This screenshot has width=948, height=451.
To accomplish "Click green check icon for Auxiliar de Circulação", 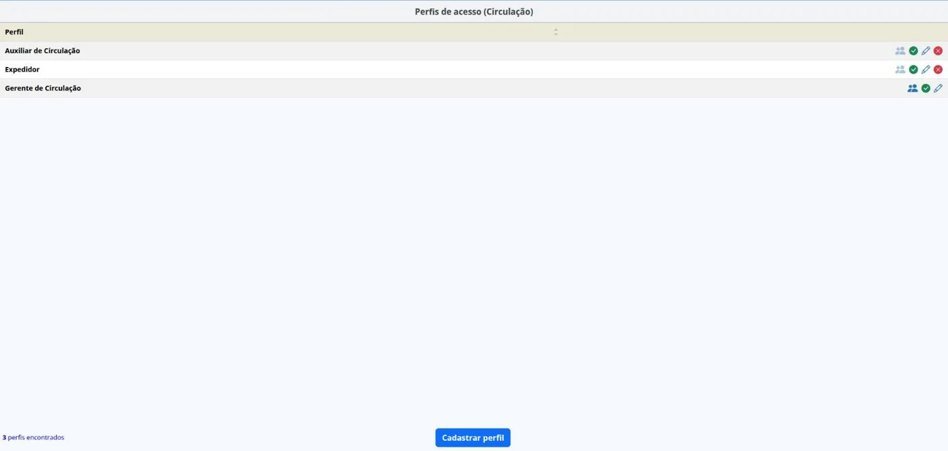I will (913, 51).
